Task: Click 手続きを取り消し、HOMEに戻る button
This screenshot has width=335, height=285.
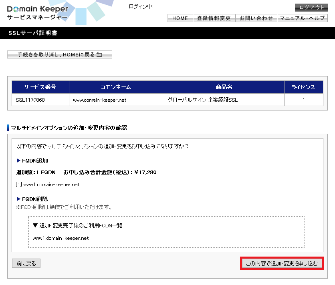Action: (60, 54)
